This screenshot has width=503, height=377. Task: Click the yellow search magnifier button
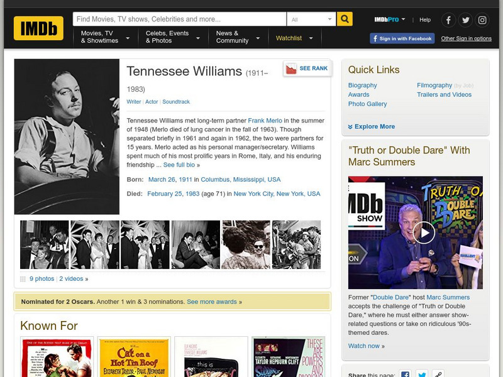(x=345, y=19)
